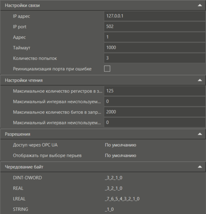Click the first Максимальный интервал field with 0

155,102
